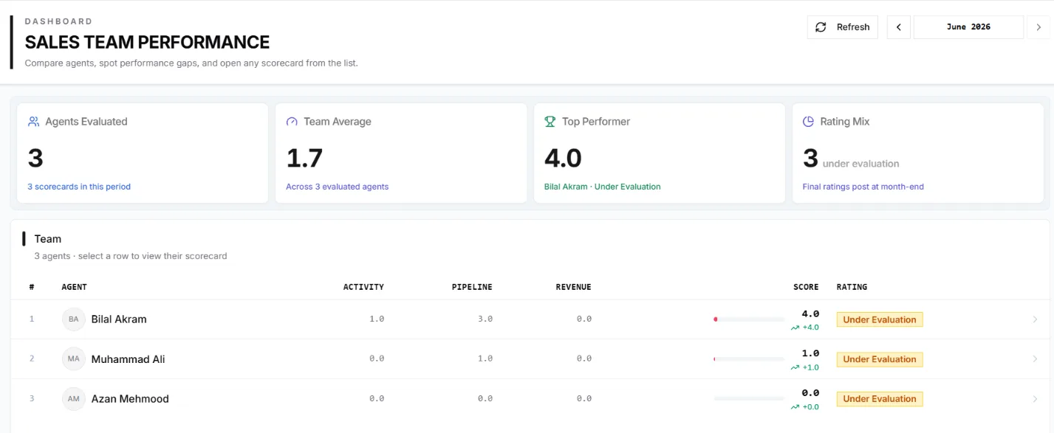
Task: Click Bilal Akram's Under Evaluation badge
Action: point(880,319)
